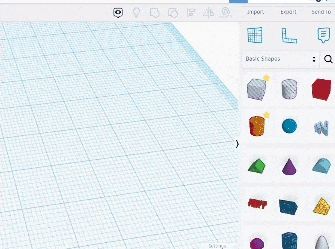Toggle notes visibility eye-bubble icon
Viewport: 335px width, 249px height.
pos(118,13)
